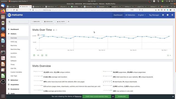176x99 pixels.
Task: Open Firefox downloads icon
Action: (156, 10)
